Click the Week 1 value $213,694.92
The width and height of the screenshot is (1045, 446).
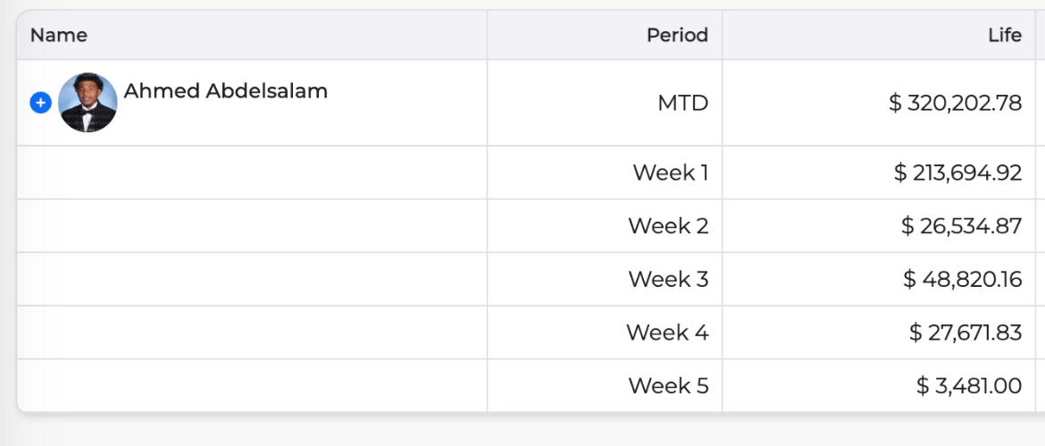click(957, 173)
